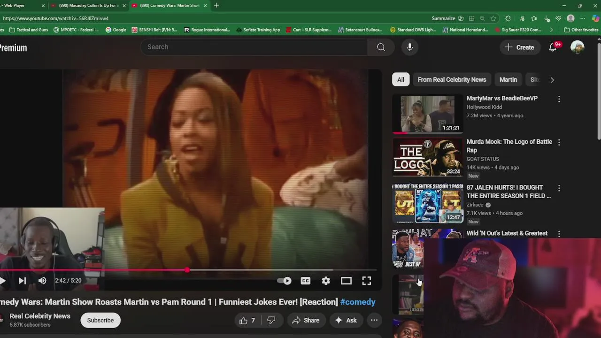Screen dimensions: 601x338
Task: Toggle closed captions
Action: [x=306, y=281]
